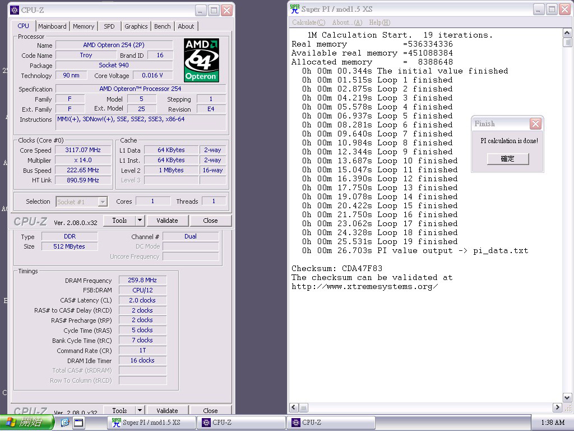Click the memory Size value 512 MBytes

pos(70,246)
